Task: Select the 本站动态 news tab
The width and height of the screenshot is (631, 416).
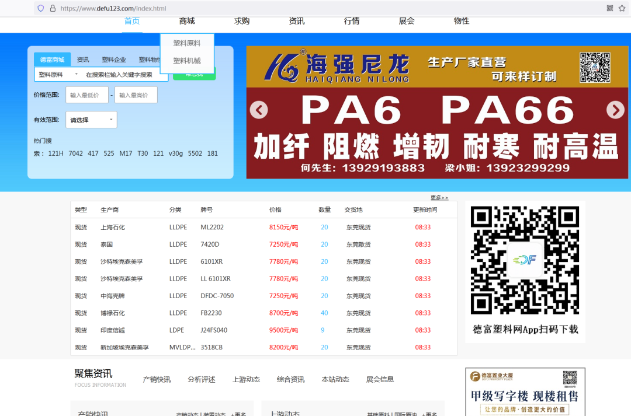Action: (x=335, y=379)
